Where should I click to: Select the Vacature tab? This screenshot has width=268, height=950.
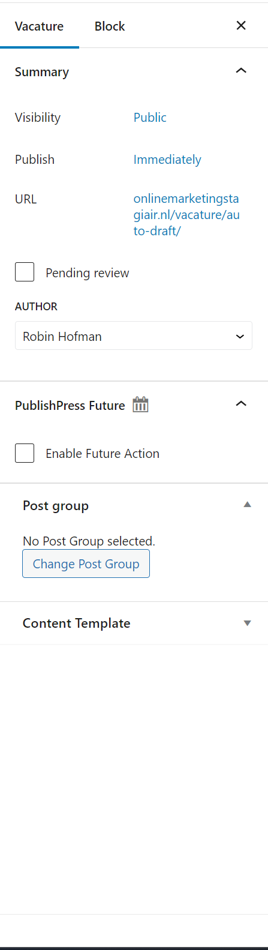39,26
